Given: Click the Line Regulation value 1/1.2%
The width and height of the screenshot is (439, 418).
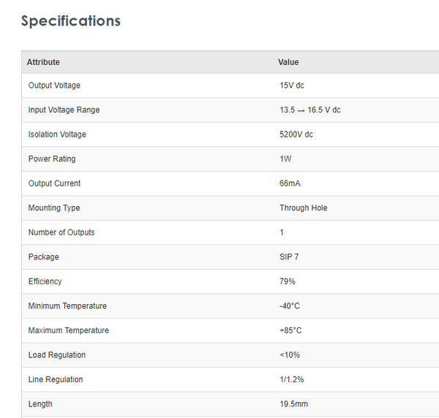Looking at the screenshot, I should click(x=293, y=379).
